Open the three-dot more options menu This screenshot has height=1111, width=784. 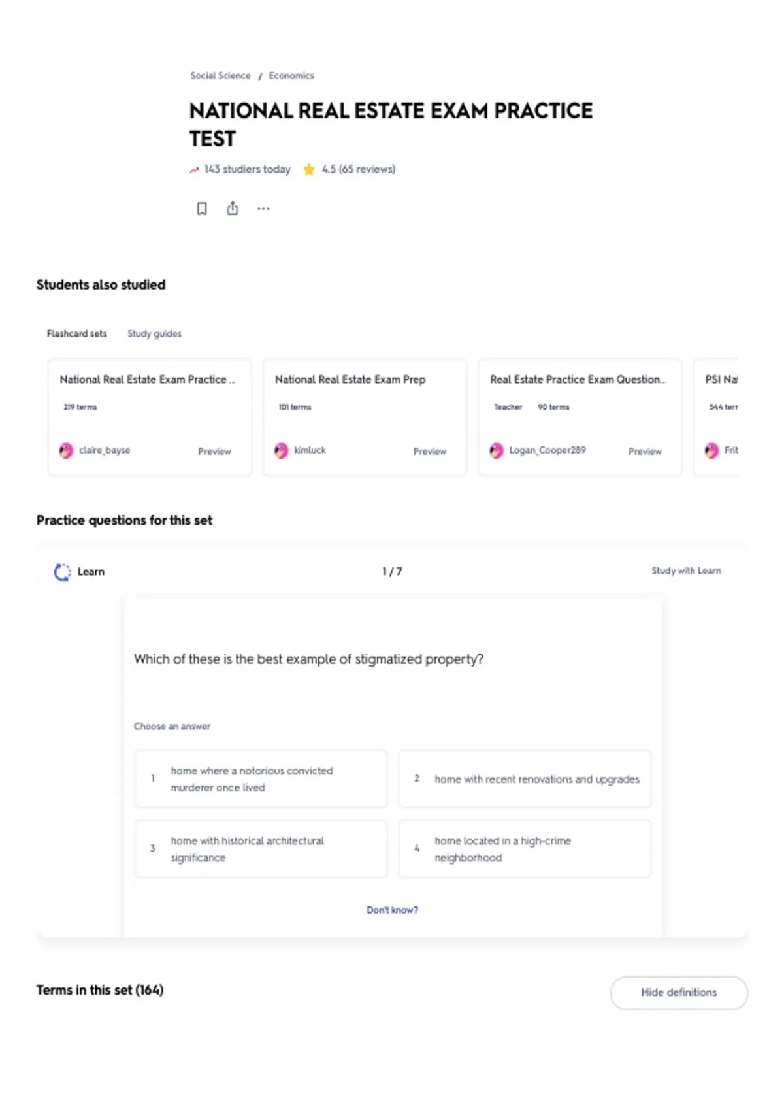coord(263,208)
